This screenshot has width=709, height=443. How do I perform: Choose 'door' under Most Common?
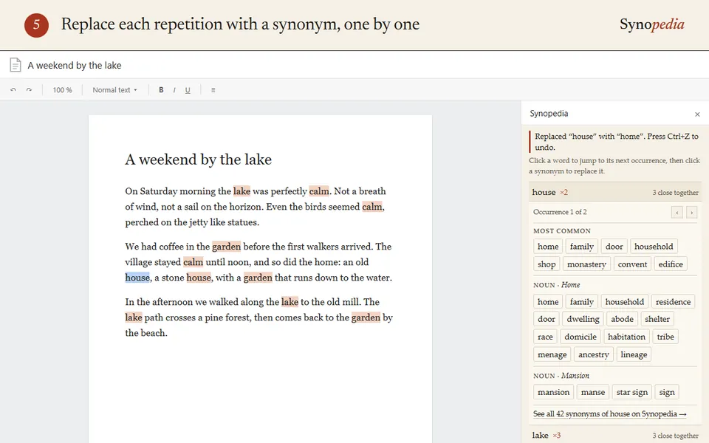614,247
